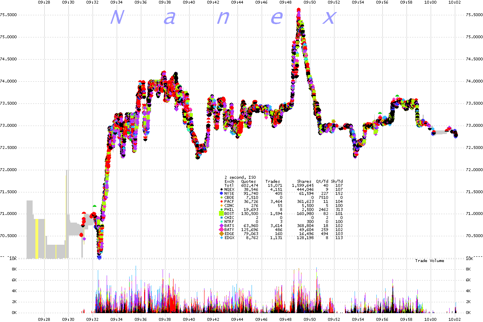Click the green PHIL legend dot
The height and width of the screenshot is (322, 483).
[221, 210]
